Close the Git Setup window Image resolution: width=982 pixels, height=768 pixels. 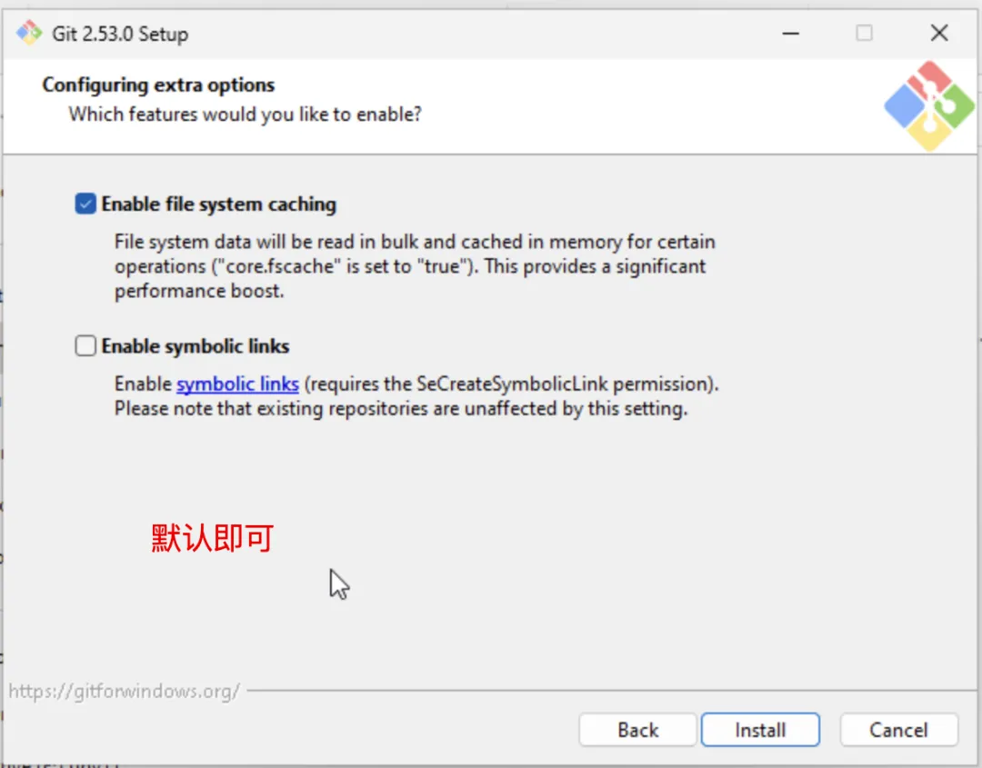[x=939, y=34]
